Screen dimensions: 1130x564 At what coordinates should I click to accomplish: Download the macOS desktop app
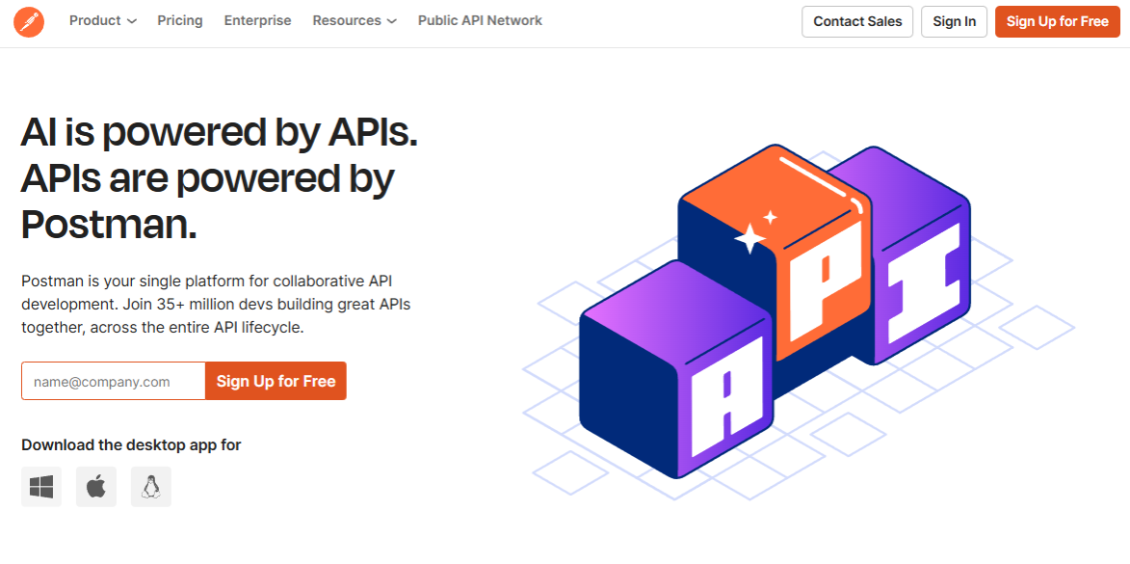click(95, 487)
